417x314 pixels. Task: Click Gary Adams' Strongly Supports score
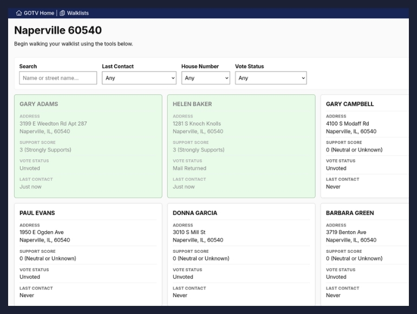45,150
